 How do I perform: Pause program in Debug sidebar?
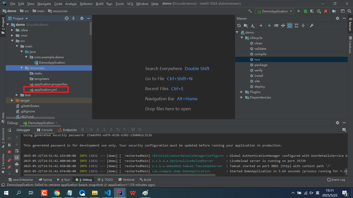[x=9, y=145]
